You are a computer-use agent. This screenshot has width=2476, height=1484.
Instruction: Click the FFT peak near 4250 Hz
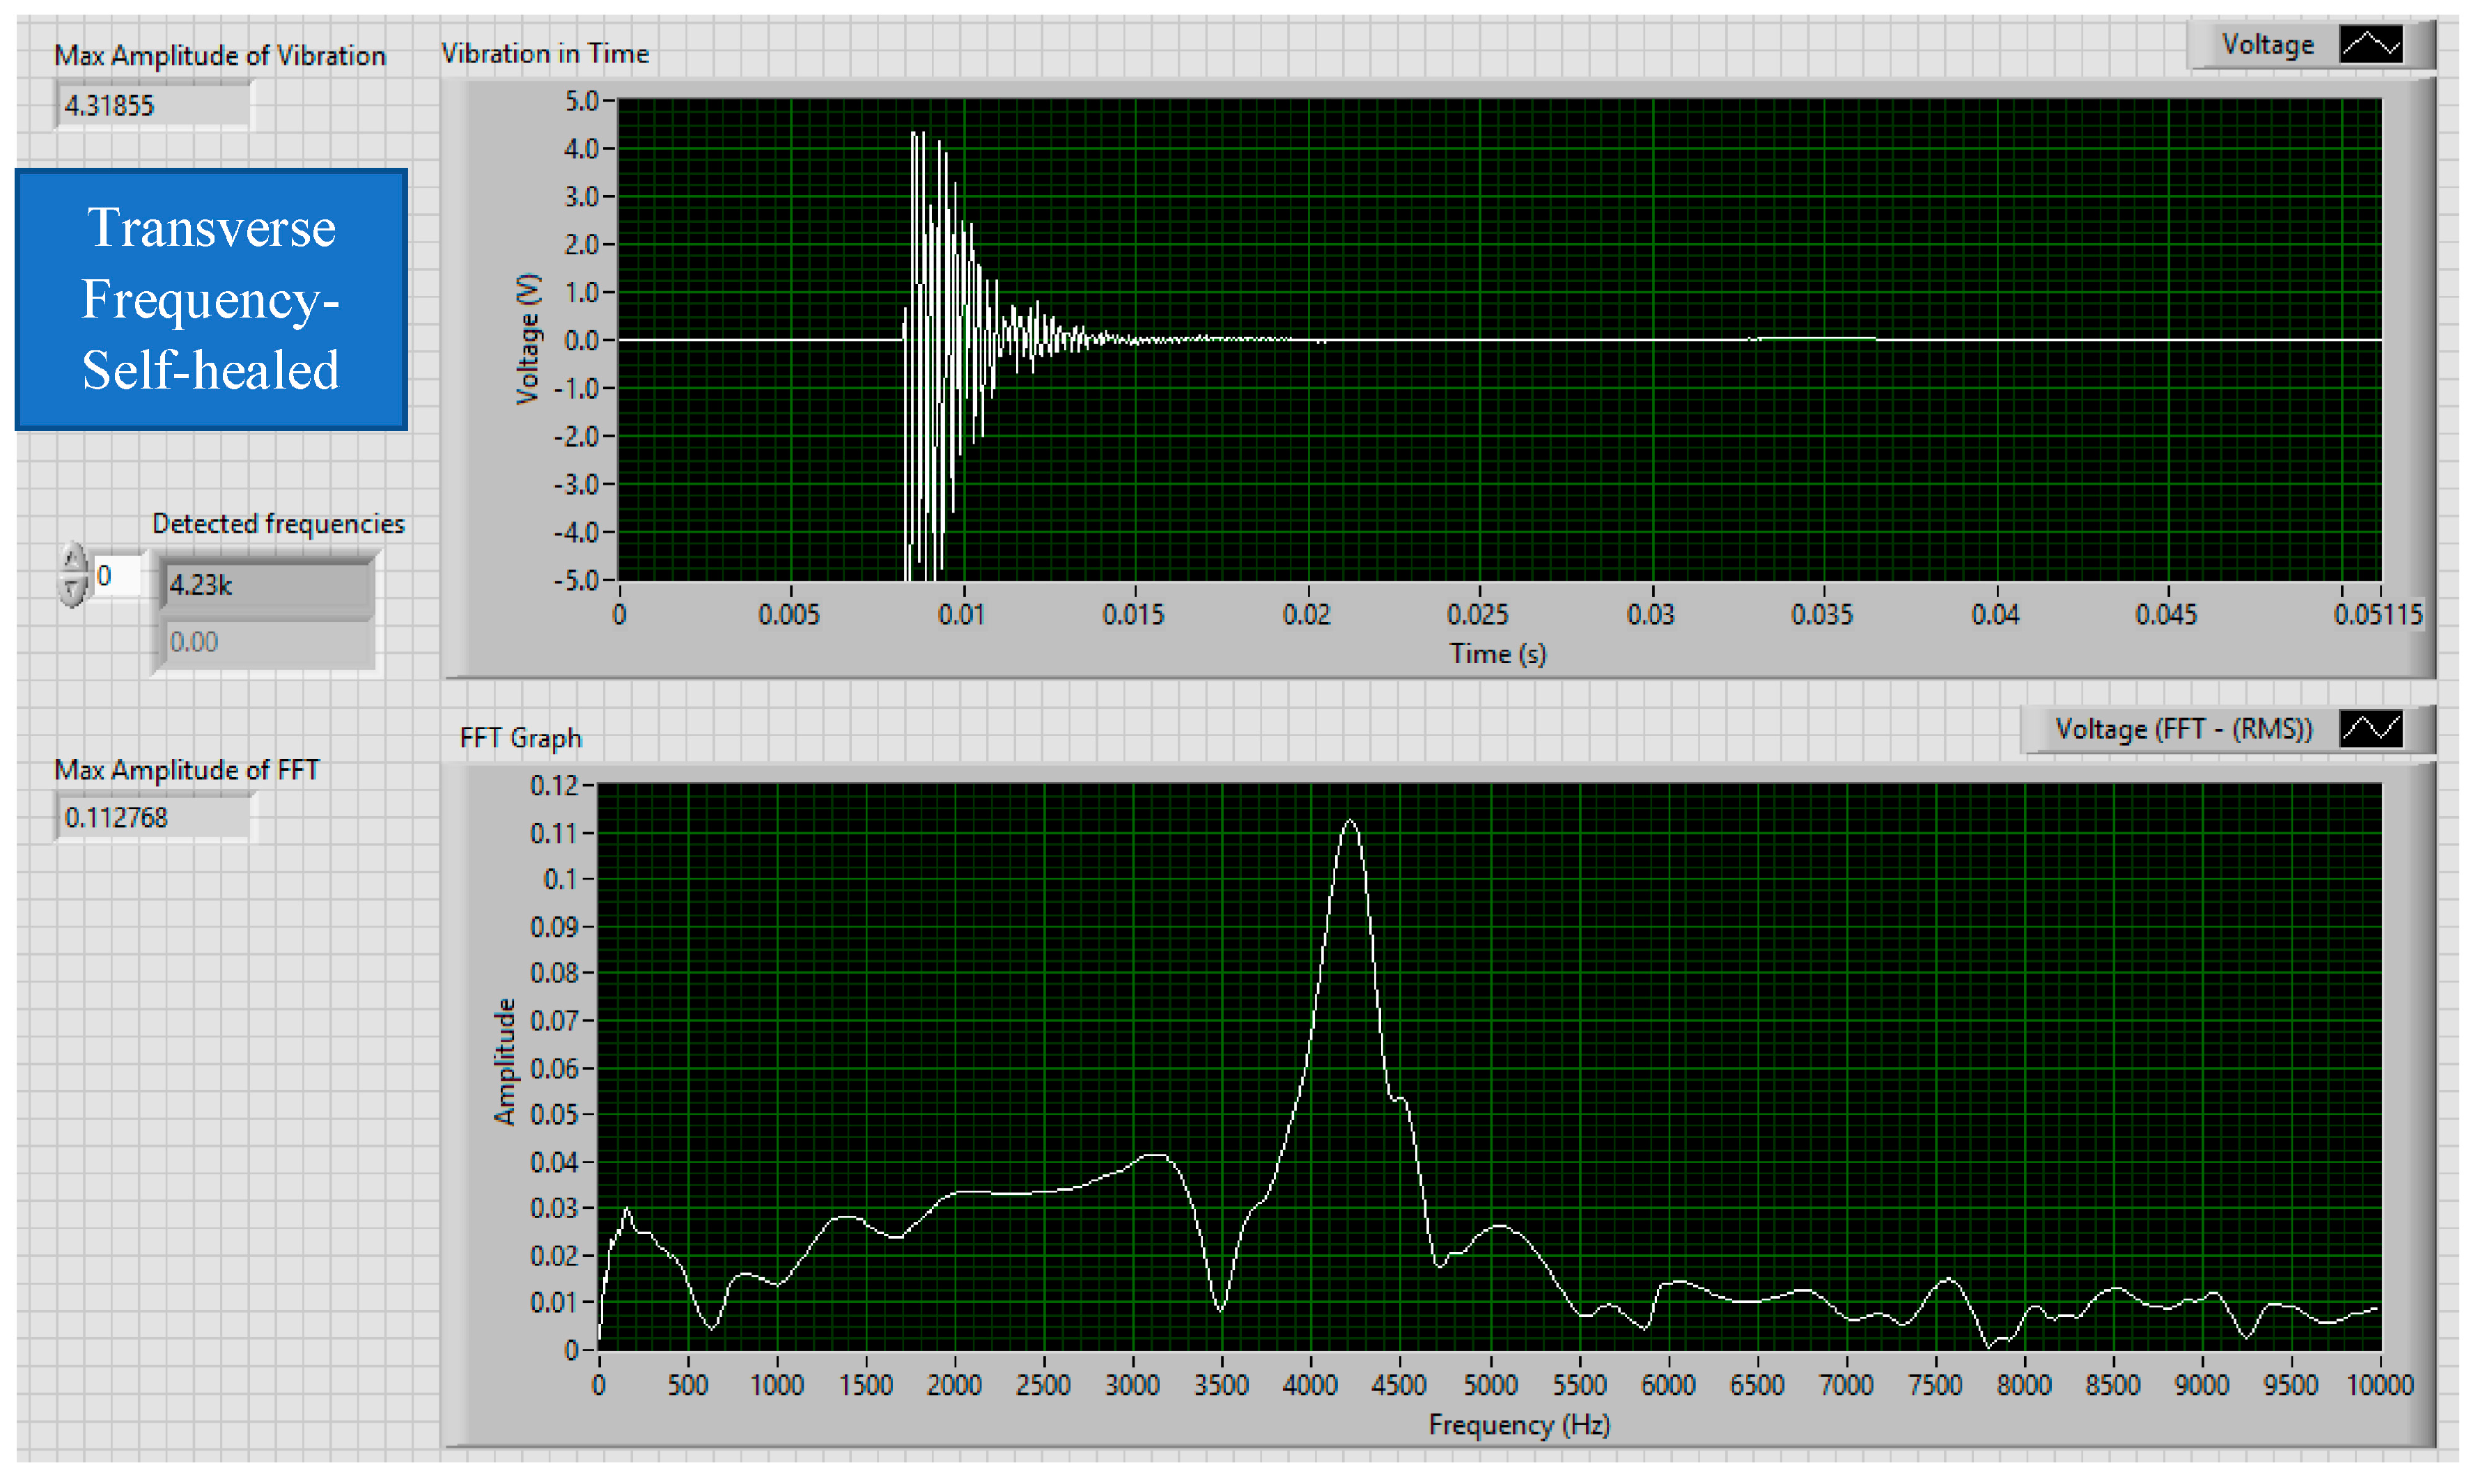(1351, 822)
